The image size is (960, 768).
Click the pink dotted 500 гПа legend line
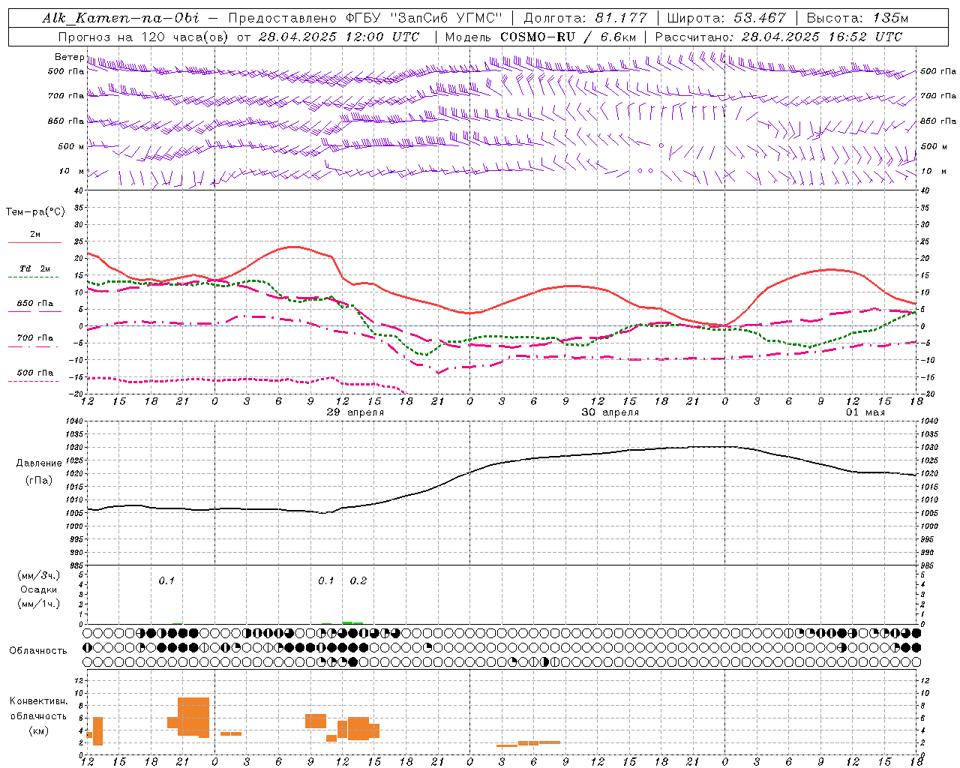pyautogui.click(x=34, y=381)
